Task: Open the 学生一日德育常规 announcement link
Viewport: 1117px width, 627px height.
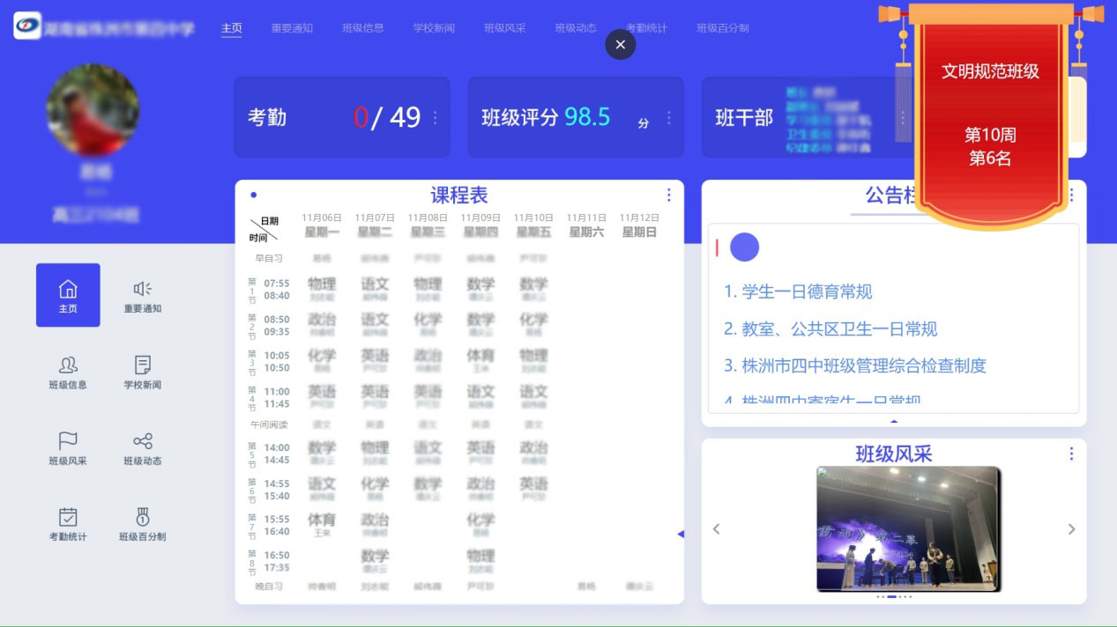Action: (x=798, y=291)
